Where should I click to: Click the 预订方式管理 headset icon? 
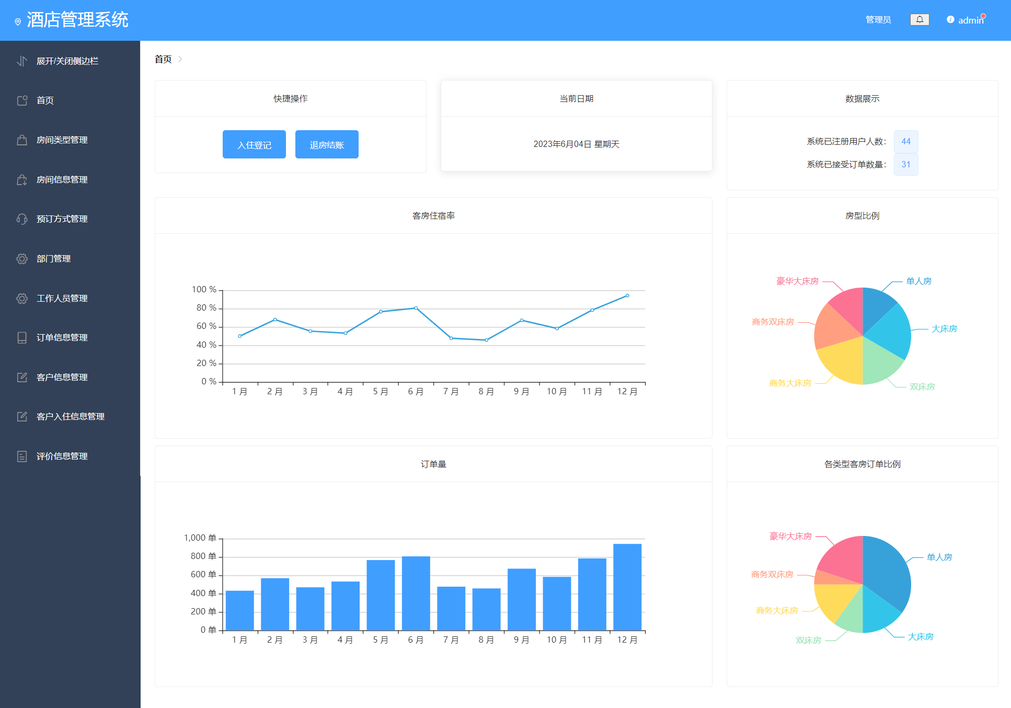tap(22, 219)
